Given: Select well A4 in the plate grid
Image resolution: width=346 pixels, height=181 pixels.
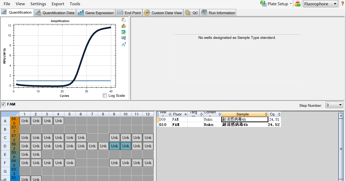Looking at the screenshot, I should pyautogui.click(x=59, y=121).
